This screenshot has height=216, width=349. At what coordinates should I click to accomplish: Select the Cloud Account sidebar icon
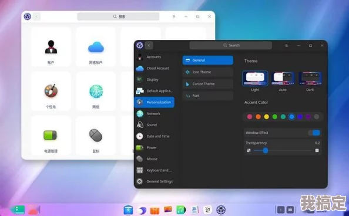[x=140, y=68]
